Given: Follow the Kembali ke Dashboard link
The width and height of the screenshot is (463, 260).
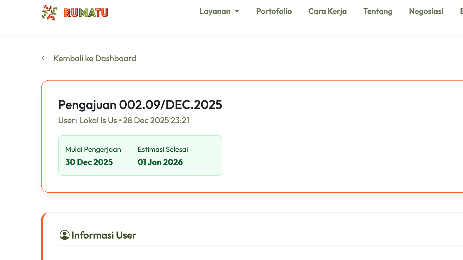Looking at the screenshot, I should tap(95, 58).
